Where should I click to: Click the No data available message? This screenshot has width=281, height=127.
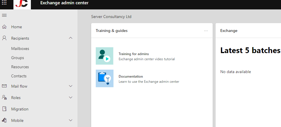tap(236, 72)
